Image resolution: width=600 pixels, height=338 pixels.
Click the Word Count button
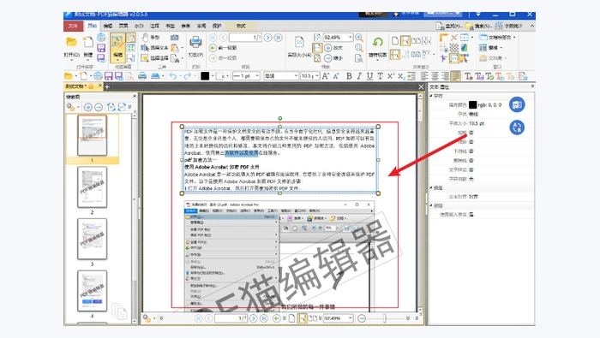point(508,26)
